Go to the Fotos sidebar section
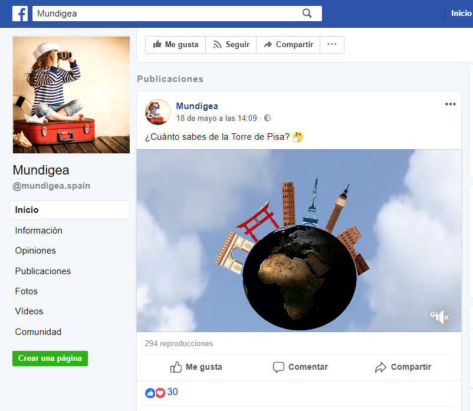Image resolution: width=473 pixels, height=411 pixels. pos(27,291)
